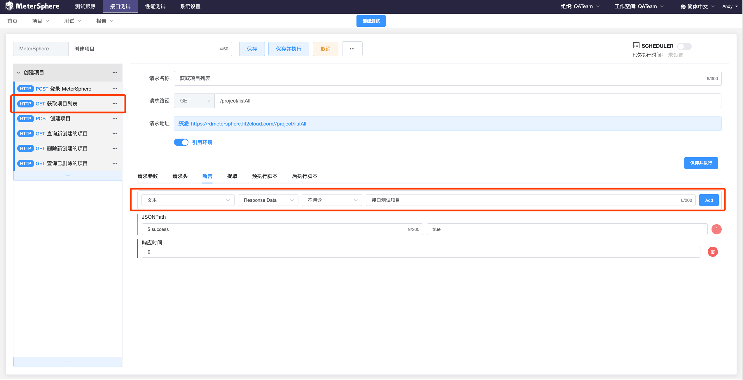The image size is (743, 380).
Task: Delete the JSONPath assertion with trash icon
Action: click(716, 229)
